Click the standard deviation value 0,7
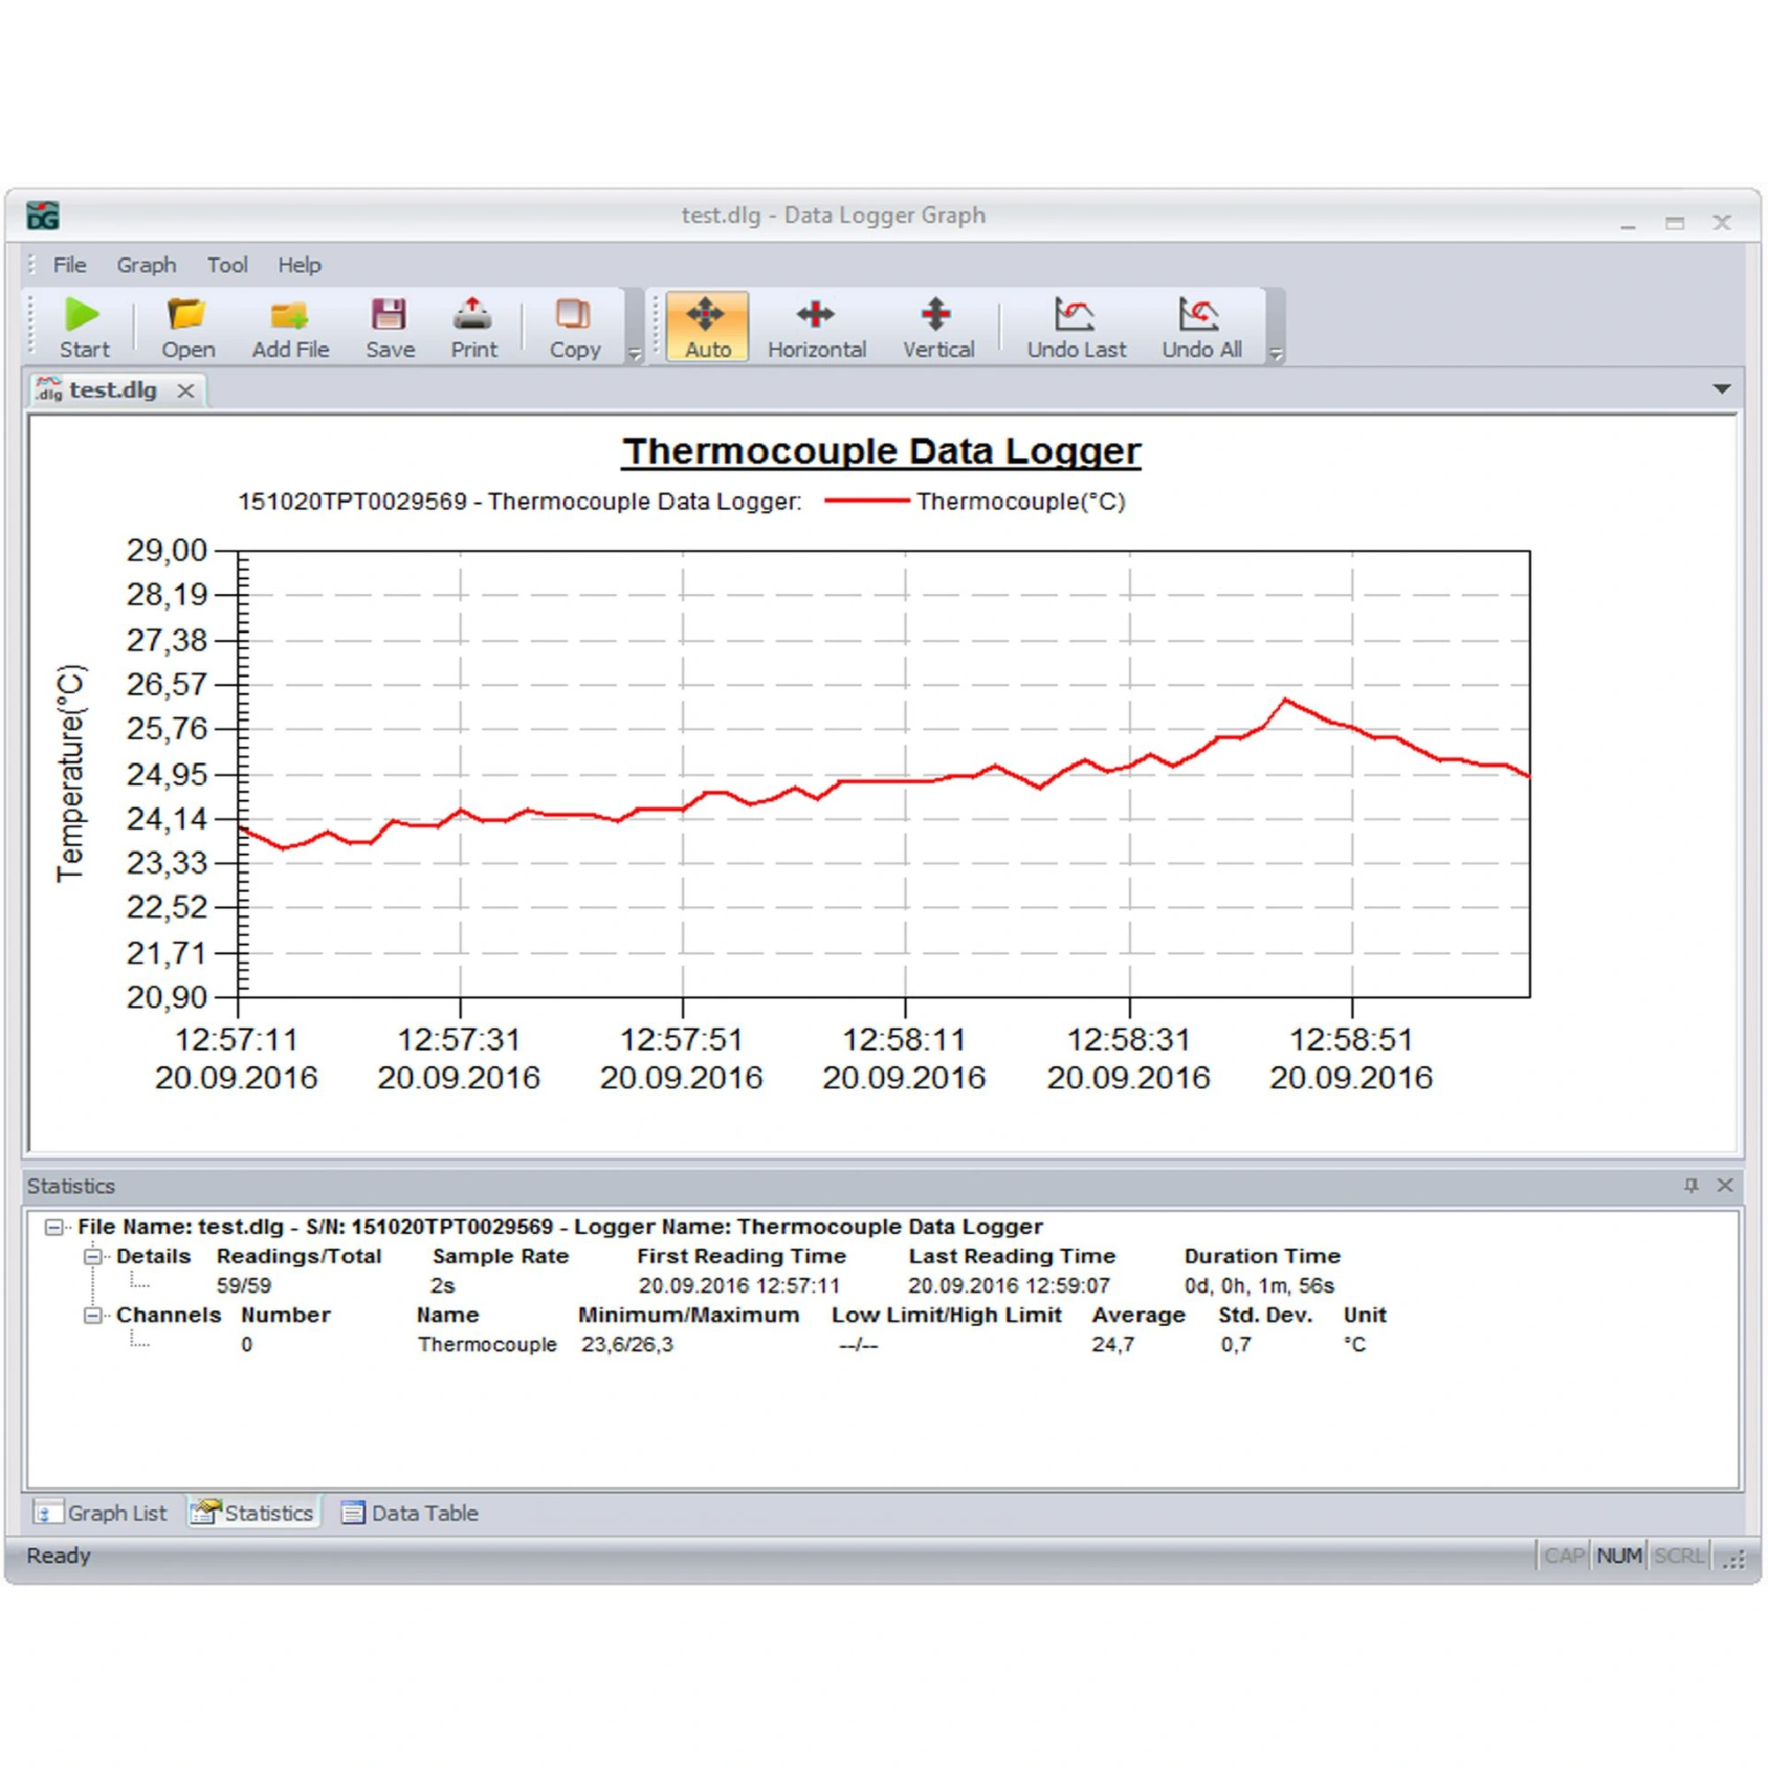1768x1768 pixels. coord(1236,1345)
